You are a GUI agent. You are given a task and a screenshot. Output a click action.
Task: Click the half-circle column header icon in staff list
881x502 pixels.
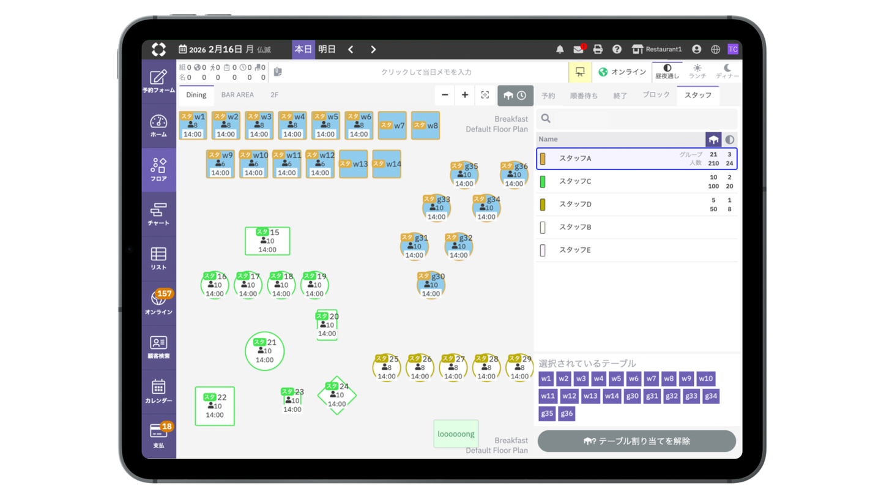729,140
